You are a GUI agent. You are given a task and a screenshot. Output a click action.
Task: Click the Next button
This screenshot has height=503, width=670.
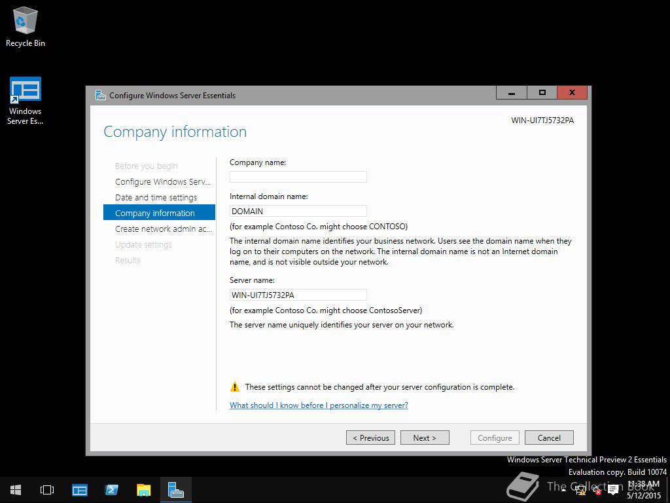point(425,438)
